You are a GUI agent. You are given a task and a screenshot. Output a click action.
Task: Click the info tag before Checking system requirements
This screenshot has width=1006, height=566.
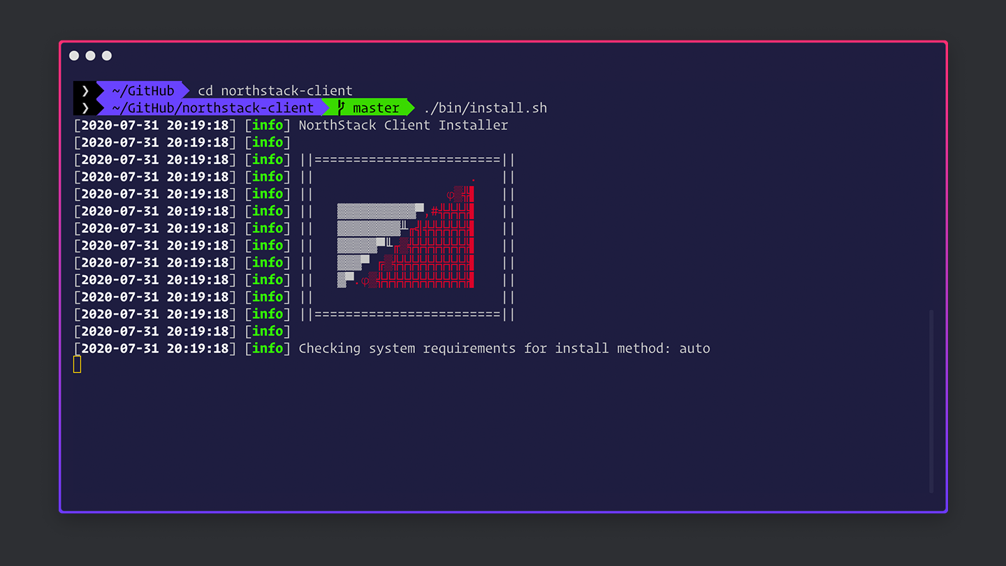268,348
